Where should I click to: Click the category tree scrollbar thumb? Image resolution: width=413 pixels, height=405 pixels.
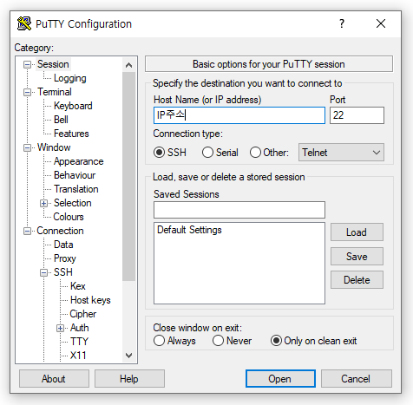click(129, 176)
